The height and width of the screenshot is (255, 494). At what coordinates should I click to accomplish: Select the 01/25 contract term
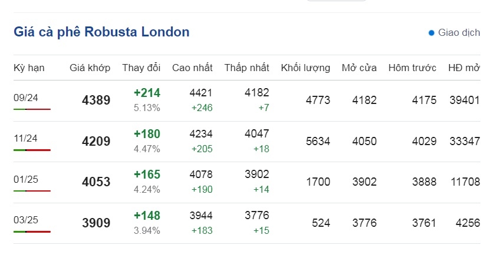[x=26, y=179]
